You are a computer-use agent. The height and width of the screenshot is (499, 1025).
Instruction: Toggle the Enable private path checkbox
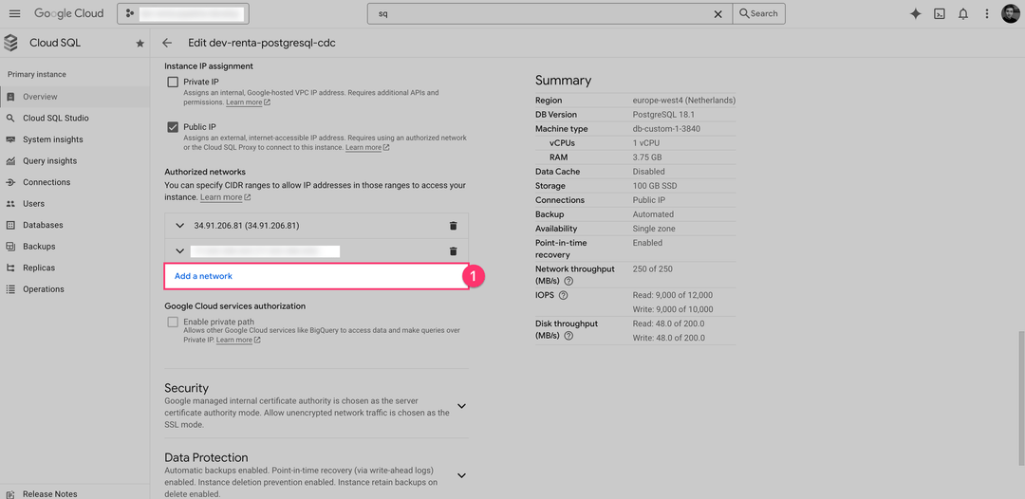pyautogui.click(x=173, y=323)
